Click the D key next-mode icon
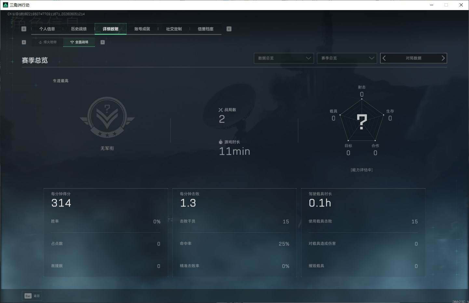 102,42
